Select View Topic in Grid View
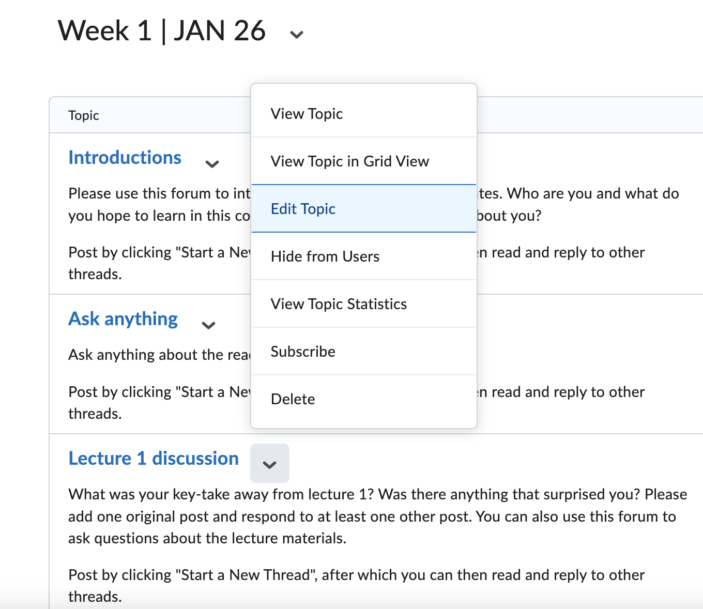This screenshot has height=609, width=703. pyautogui.click(x=349, y=161)
